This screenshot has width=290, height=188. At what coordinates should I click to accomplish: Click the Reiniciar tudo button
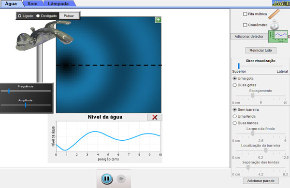[x=261, y=50]
